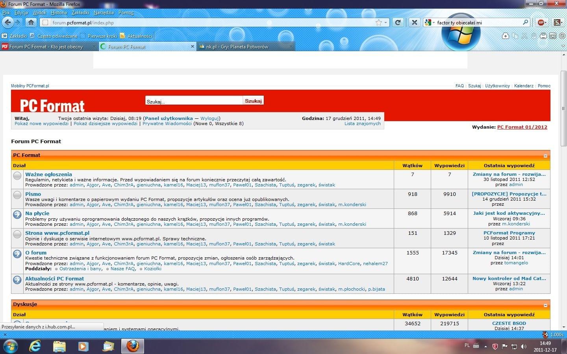This screenshot has height=354, width=567.
Task: Open Windows Explorer folder on taskbar
Action: click(x=59, y=346)
